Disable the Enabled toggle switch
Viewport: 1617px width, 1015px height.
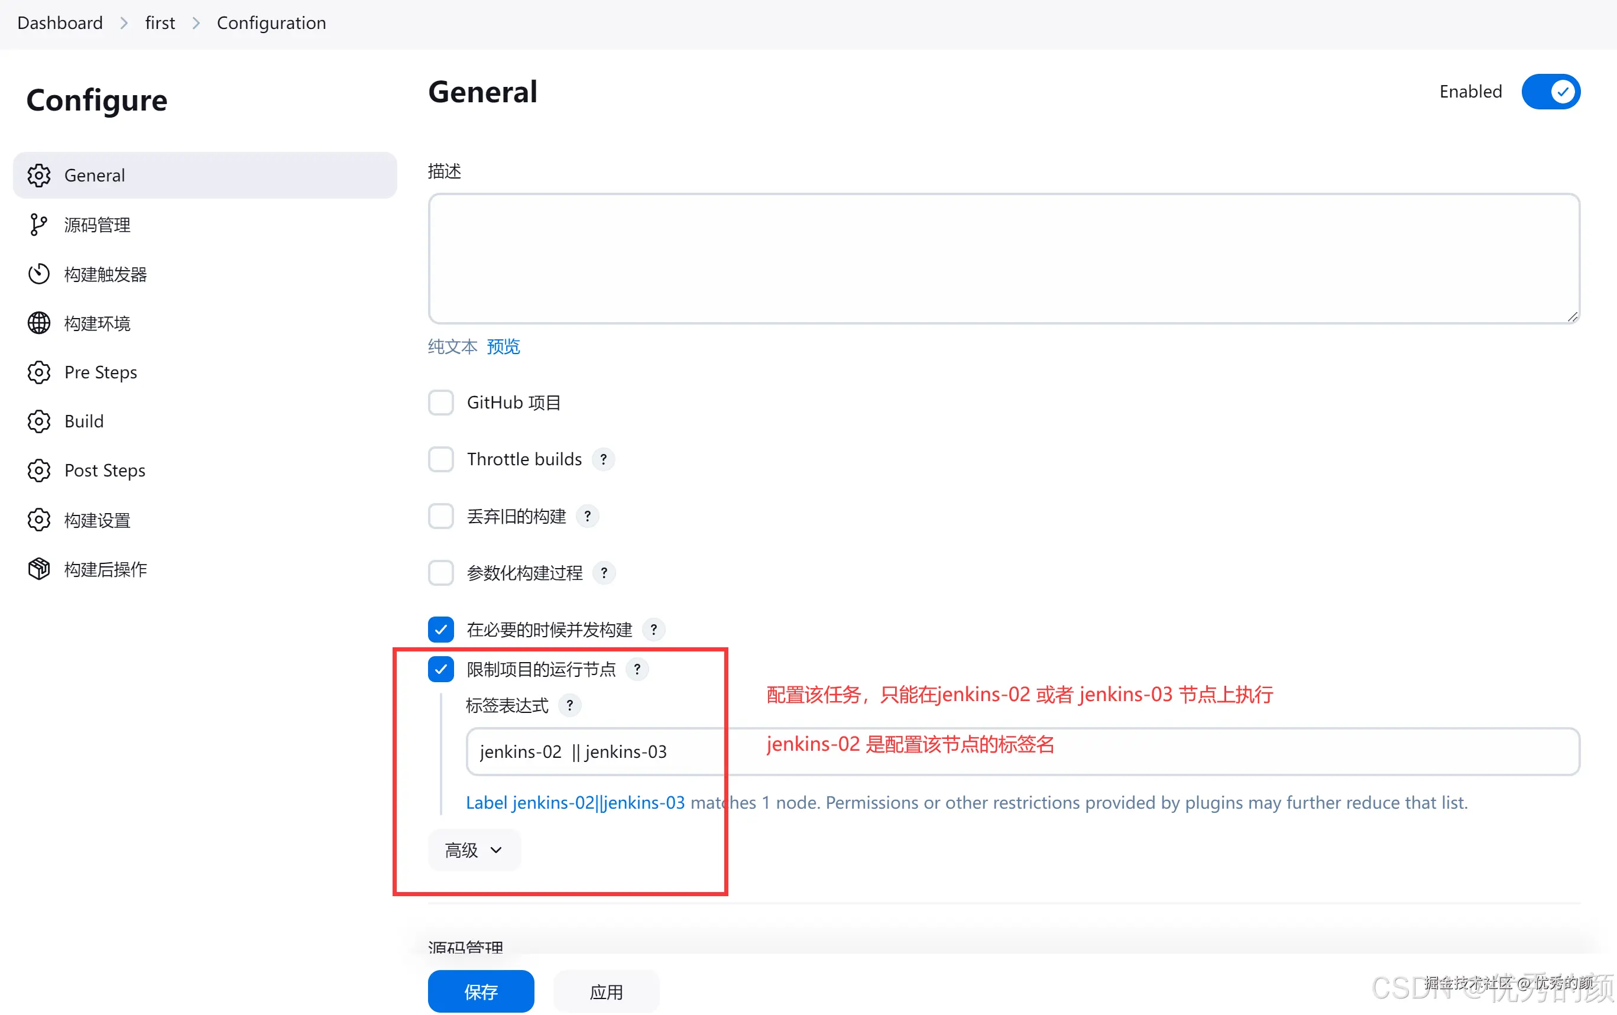point(1551,91)
